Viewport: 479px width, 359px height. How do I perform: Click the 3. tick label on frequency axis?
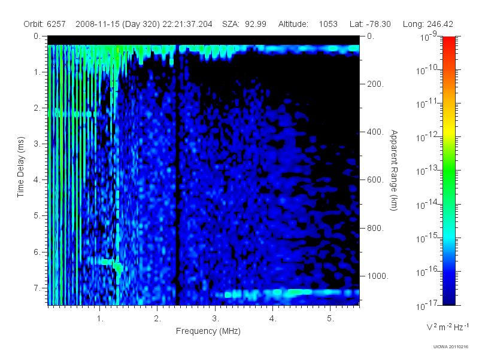216,319
